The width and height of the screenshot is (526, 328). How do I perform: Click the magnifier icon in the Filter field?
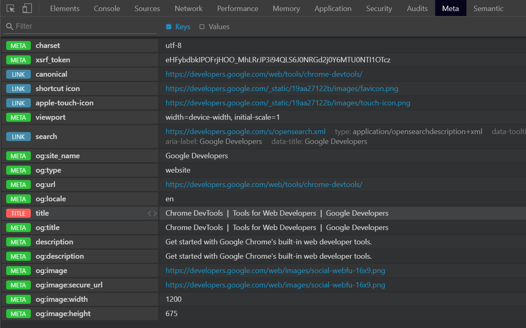pos(9,26)
